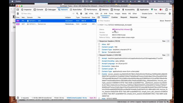
Task: Open the Resend dropdown
Action: point(168,21)
